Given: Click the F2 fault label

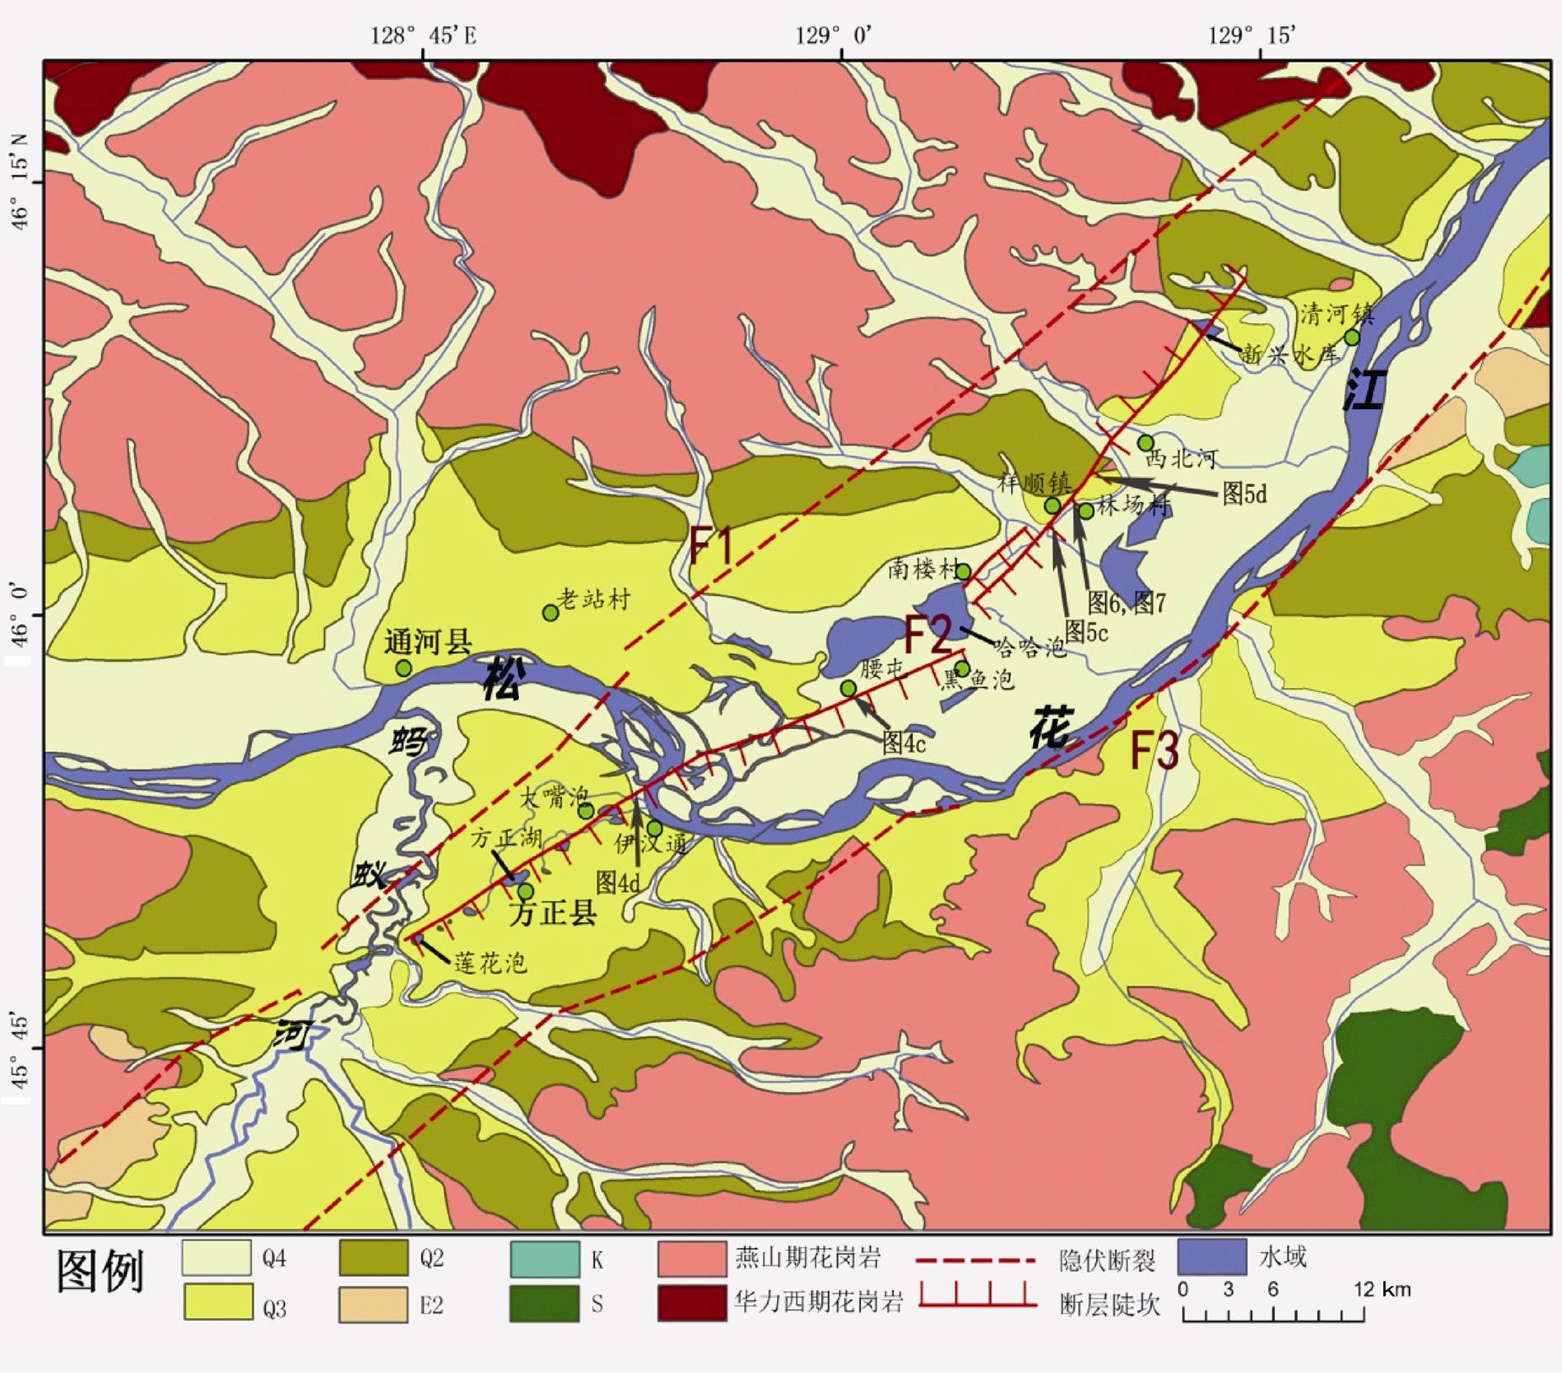Looking at the screenshot, I should (928, 635).
